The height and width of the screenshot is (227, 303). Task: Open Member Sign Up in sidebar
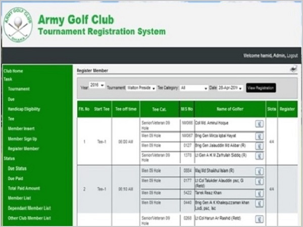pos(22,139)
